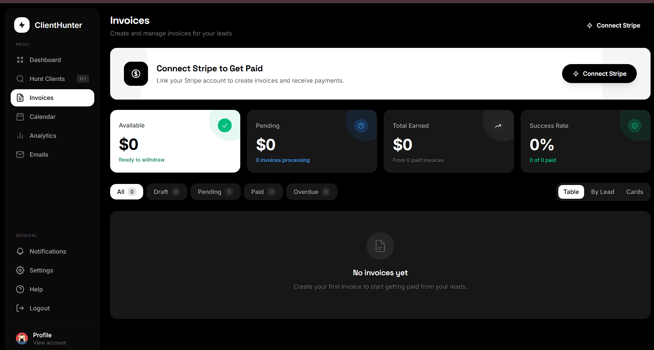Filter invoices by Paid
The width and height of the screenshot is (654, 350).
click(263, 192)
